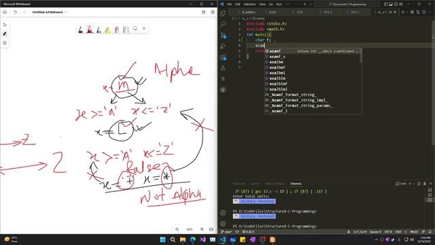Switch to the PROBLEMS panel tab
The height and width of the screenshot is (245, 435).
pos(239,184)
